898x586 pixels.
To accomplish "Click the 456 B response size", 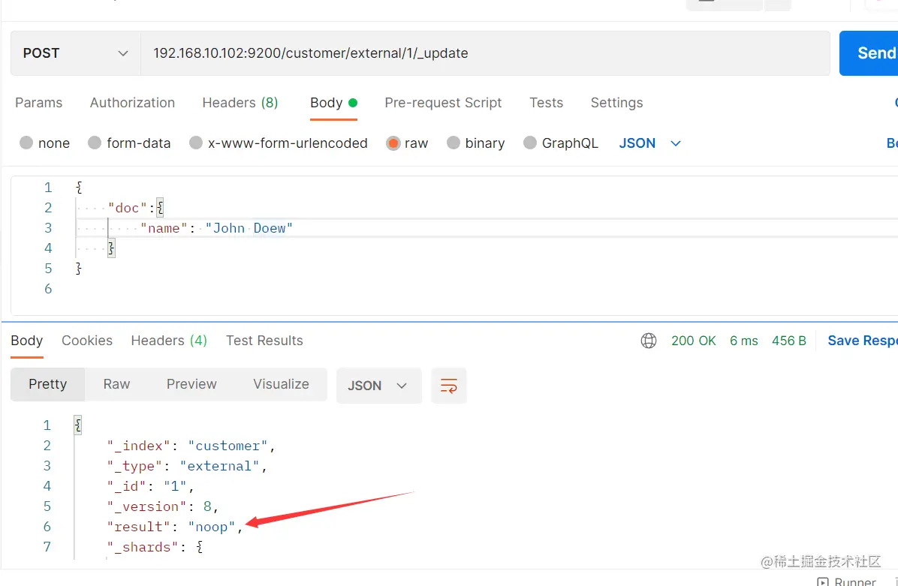I will point(788,341).
